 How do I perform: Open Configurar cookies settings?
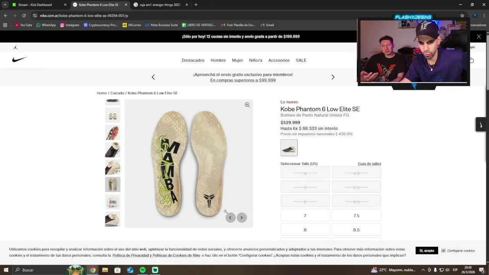[458, 251]
